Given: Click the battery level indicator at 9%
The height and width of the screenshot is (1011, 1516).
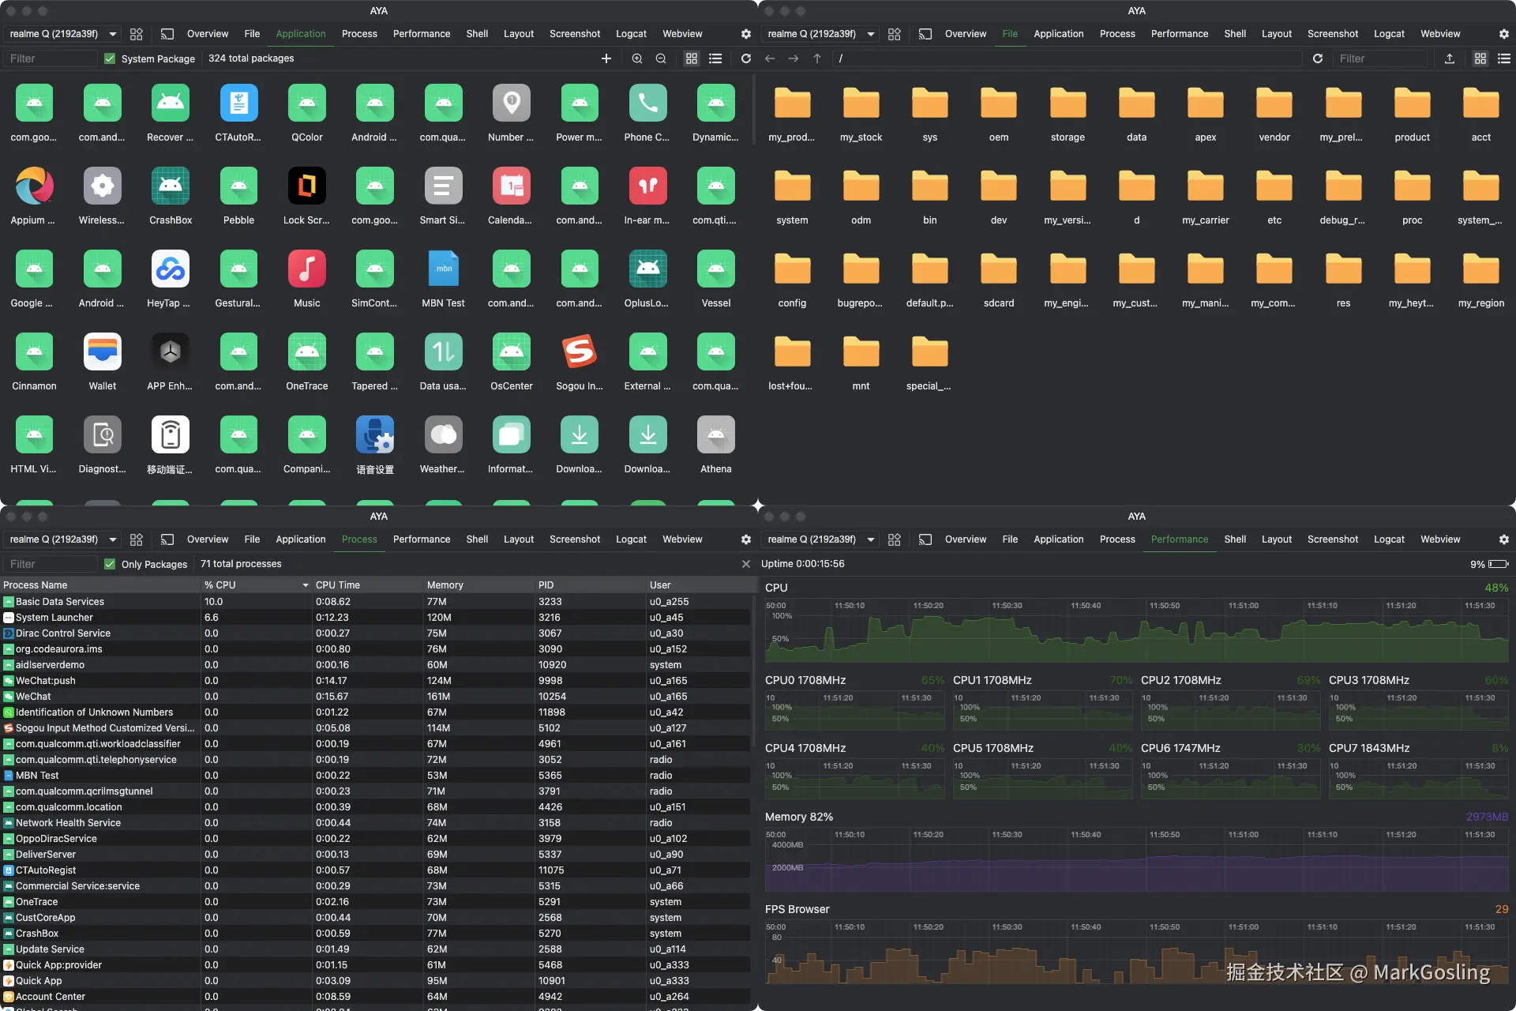Looking at the screenshot, I should [x=1488, y=564].
